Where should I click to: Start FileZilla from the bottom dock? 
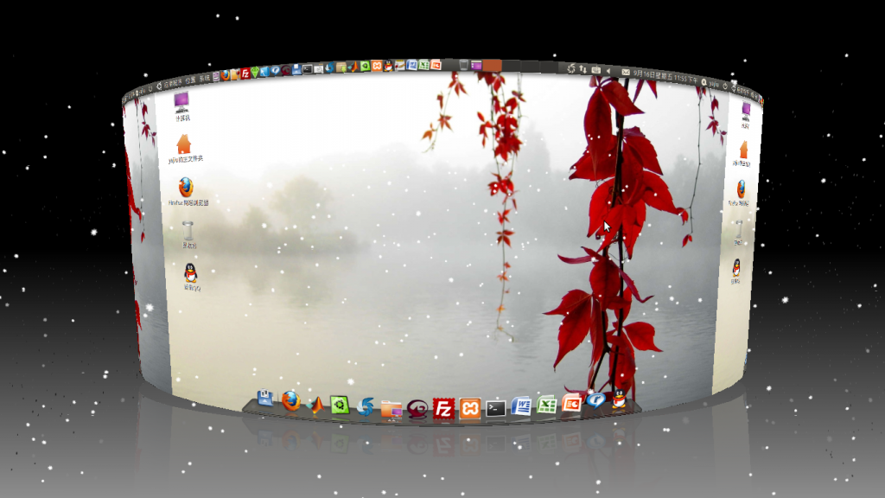tap(443, 408)
